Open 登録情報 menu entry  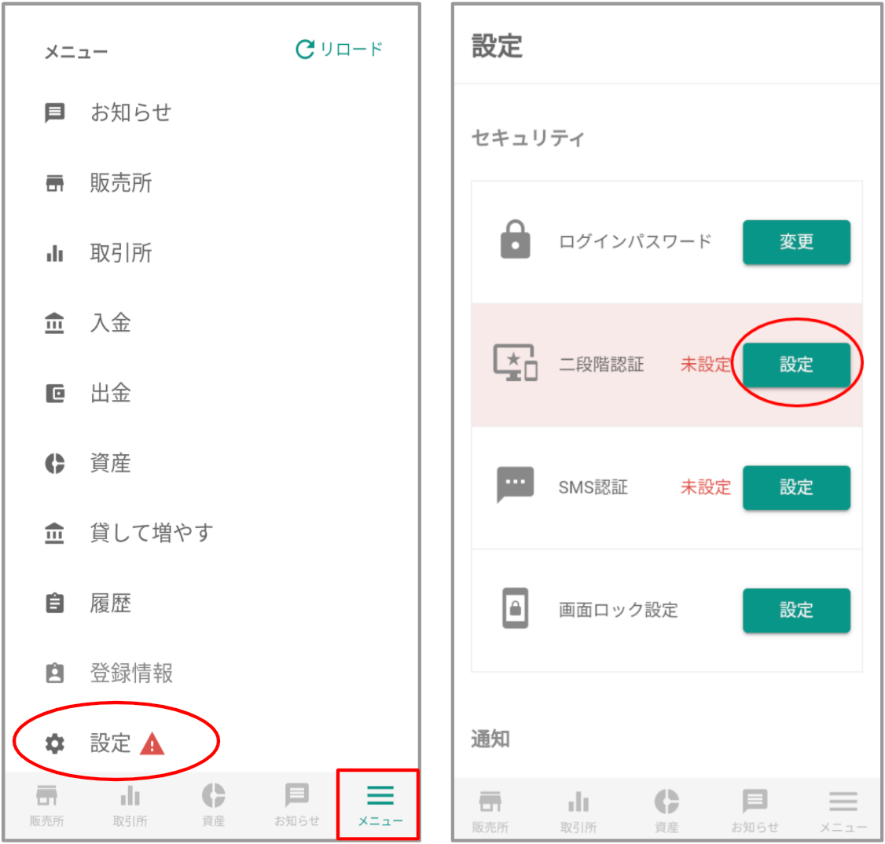pyautogui.click(x=131, y=673)
